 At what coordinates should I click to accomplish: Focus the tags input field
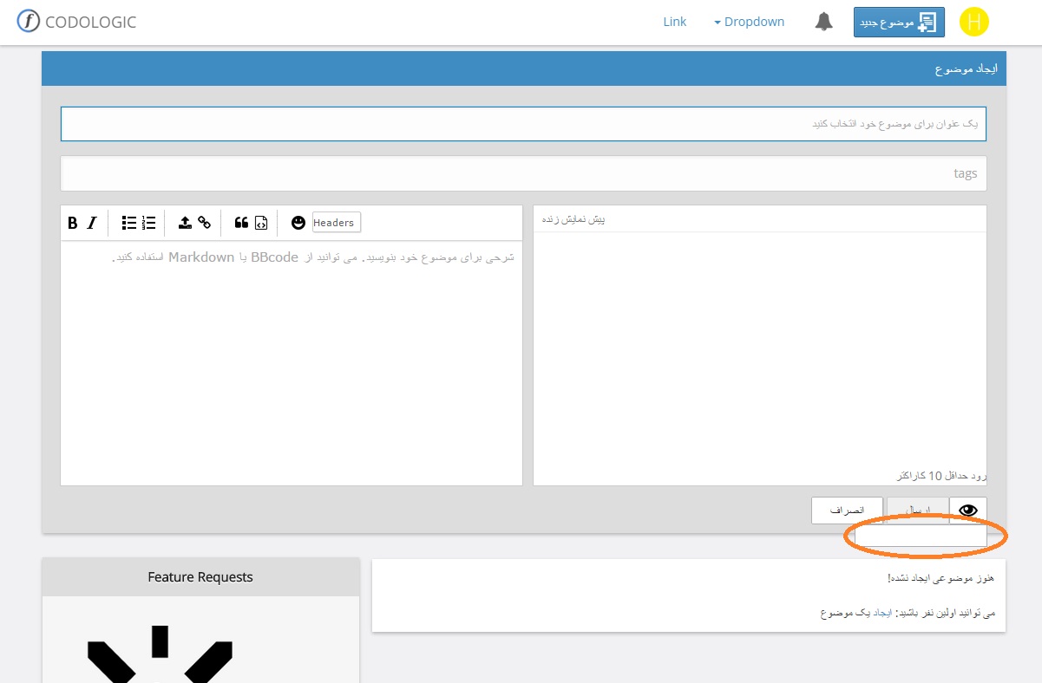tap(523, 173)
